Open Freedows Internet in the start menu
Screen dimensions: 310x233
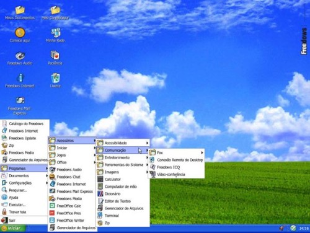(24, 131)
